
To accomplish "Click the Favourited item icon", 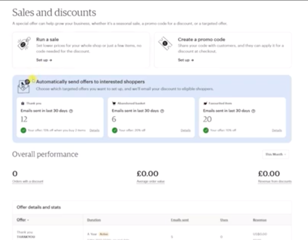I will (x=205, y=103).
